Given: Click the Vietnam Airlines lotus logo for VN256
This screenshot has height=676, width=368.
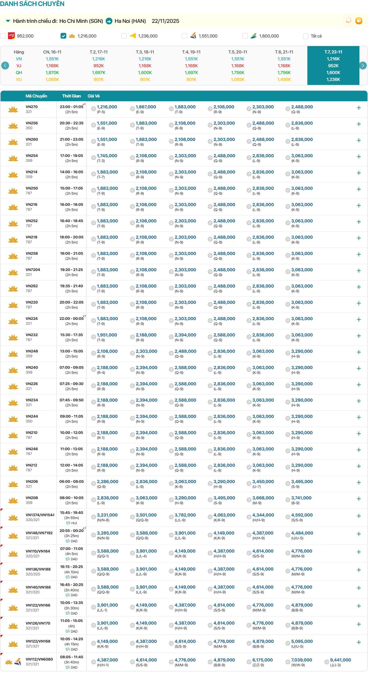Looking at the screenshot, I should click(13, 125).
